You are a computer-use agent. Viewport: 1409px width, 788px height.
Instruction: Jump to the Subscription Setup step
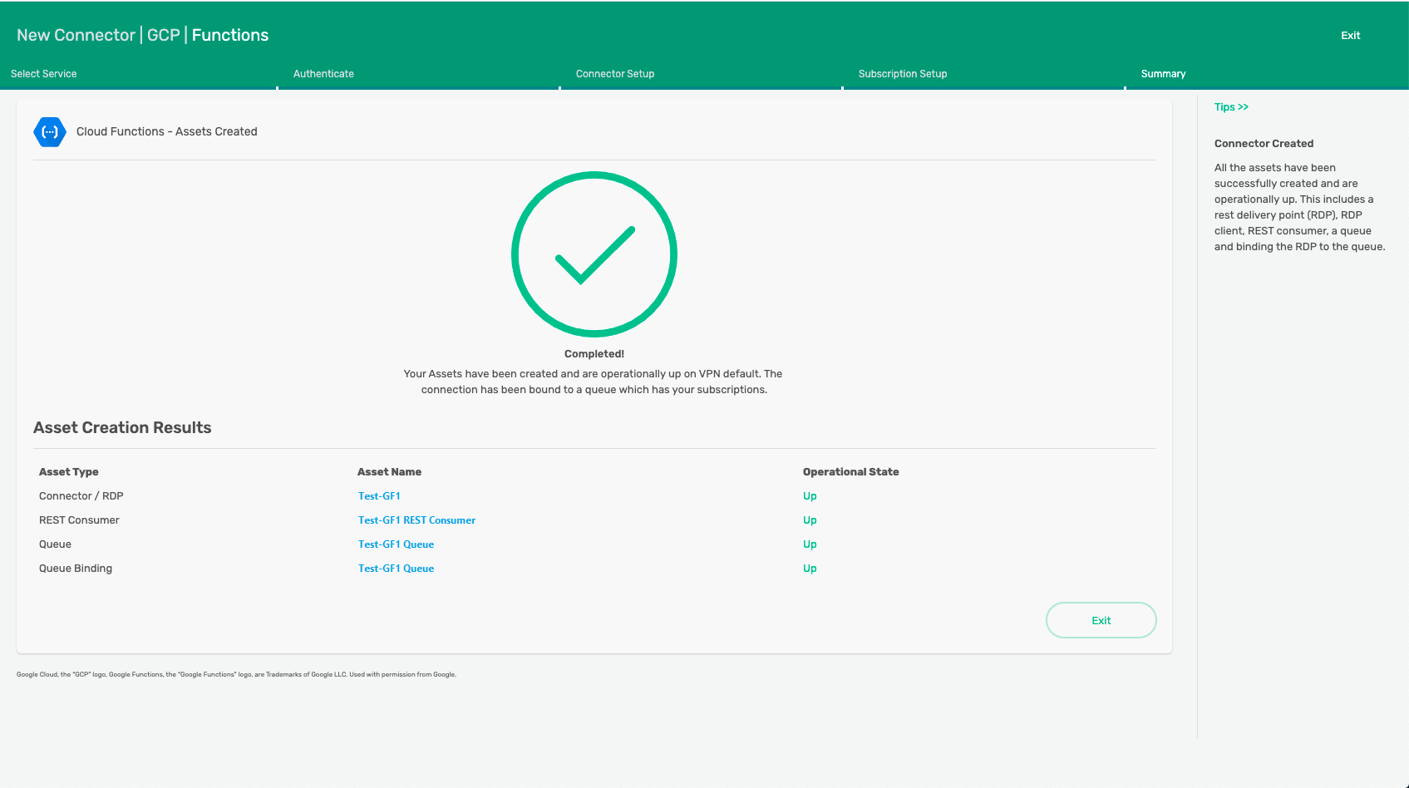903,74
